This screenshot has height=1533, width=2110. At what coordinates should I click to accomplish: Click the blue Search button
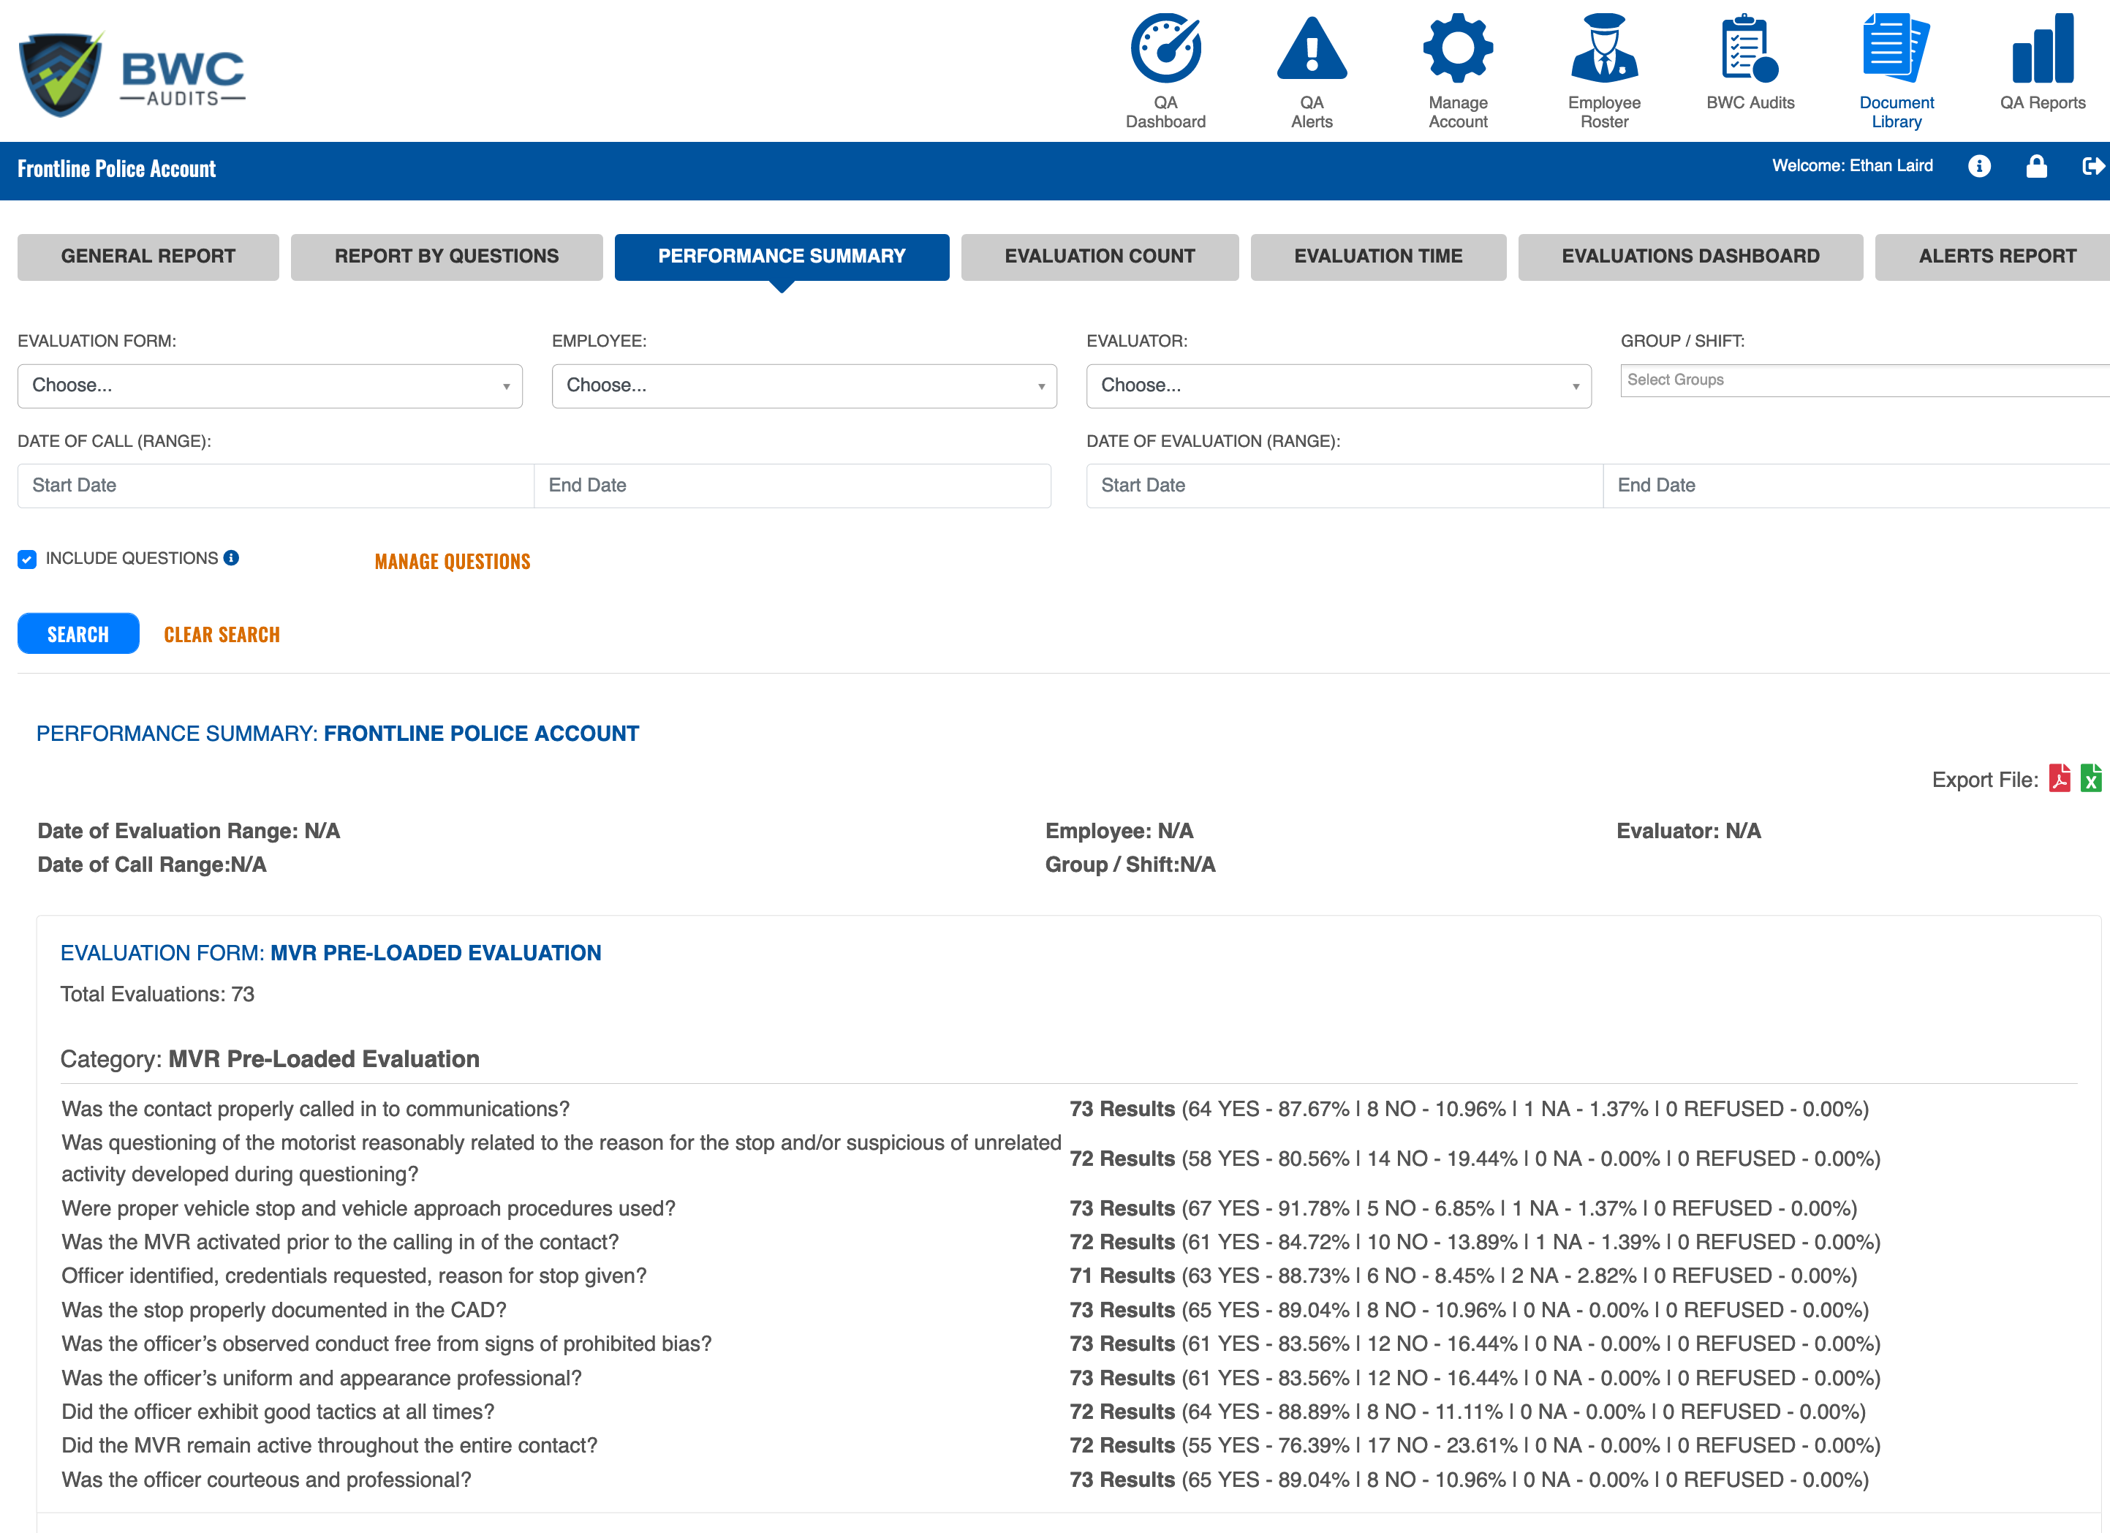(78, 634)
